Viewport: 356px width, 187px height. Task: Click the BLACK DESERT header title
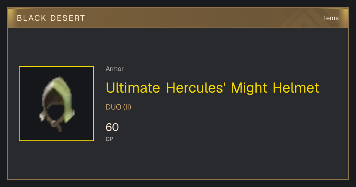point(51,18)
